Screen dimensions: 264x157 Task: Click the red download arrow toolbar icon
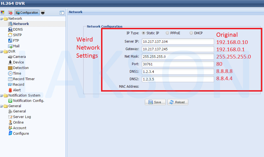(10, 13)
